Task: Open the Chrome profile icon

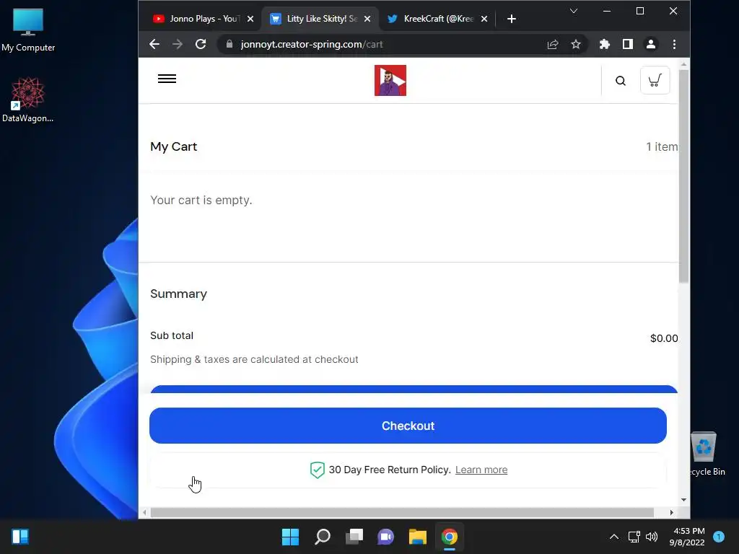Action: point(651,44)
